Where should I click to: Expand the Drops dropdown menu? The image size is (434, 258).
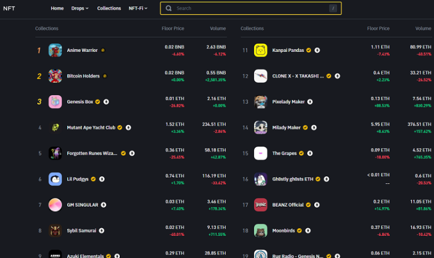(x=80, y=8)
